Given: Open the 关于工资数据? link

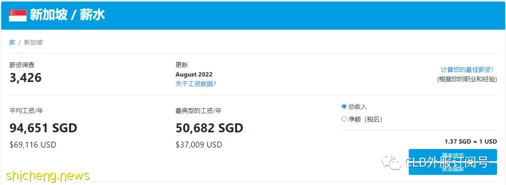Looking at the screenshot, I should [195, 84].
